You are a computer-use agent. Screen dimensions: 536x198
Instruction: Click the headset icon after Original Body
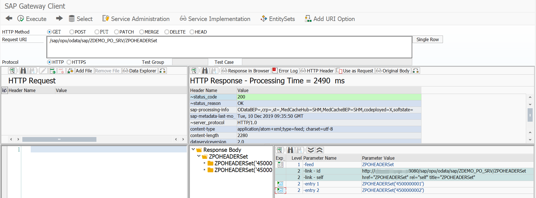(x=416, y=71)
